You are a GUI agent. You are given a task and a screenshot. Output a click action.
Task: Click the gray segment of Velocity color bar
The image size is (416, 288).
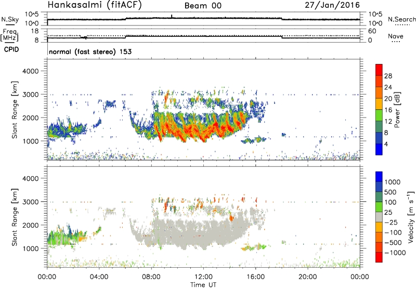379,217
